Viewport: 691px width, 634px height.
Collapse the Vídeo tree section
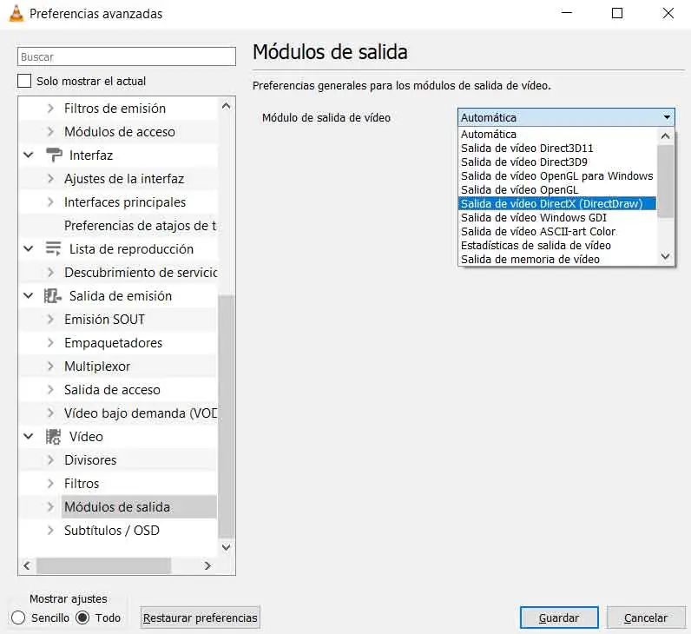(x=28, y=437)
